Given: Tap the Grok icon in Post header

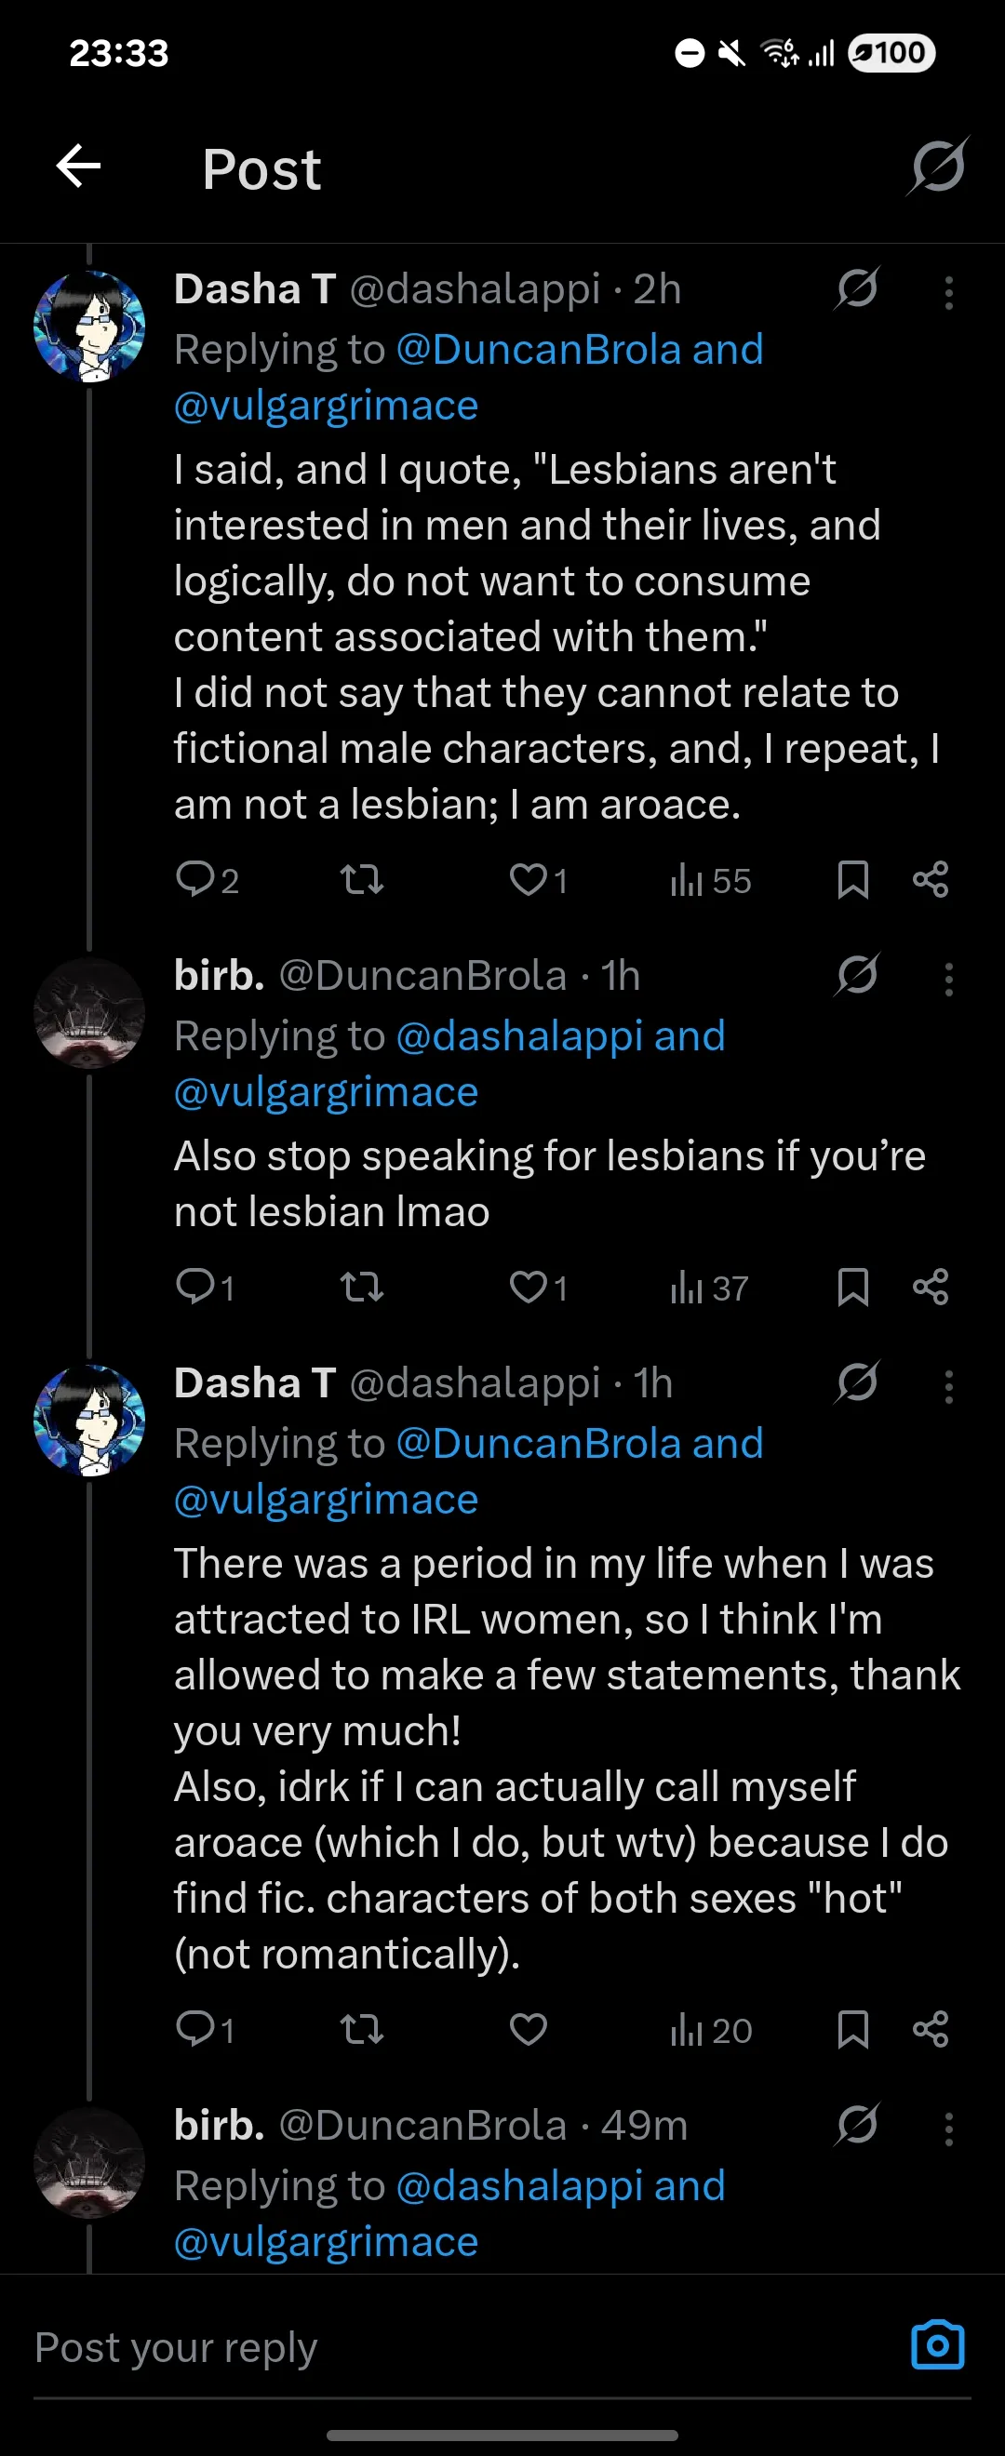Looking at the screenshot, I should 938,167.
